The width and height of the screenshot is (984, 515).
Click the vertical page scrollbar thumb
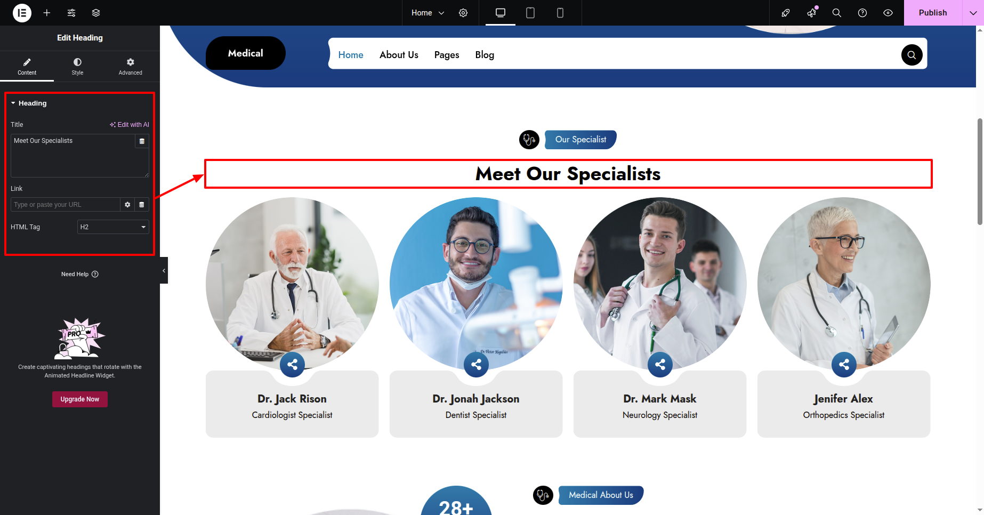pos(980,172)
